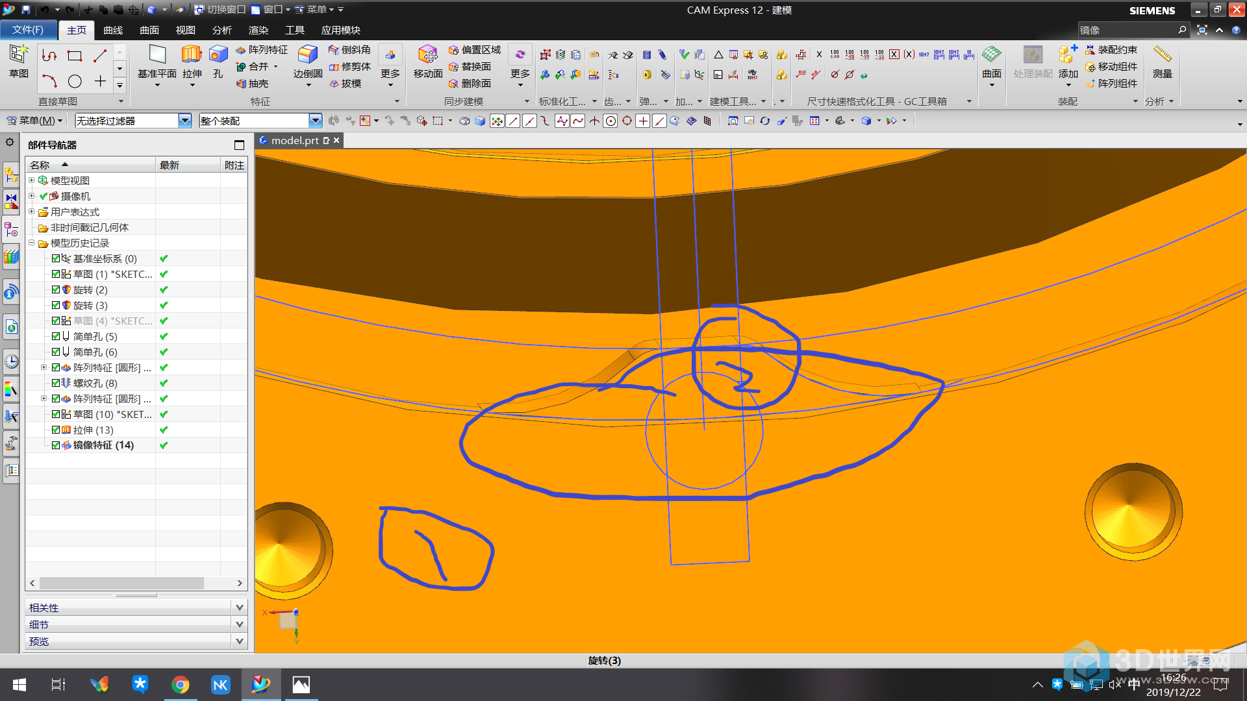Switch to the 应用模块 ribbon tab
This screenshot has width=1247, height=701.
(x=340, y=30)
